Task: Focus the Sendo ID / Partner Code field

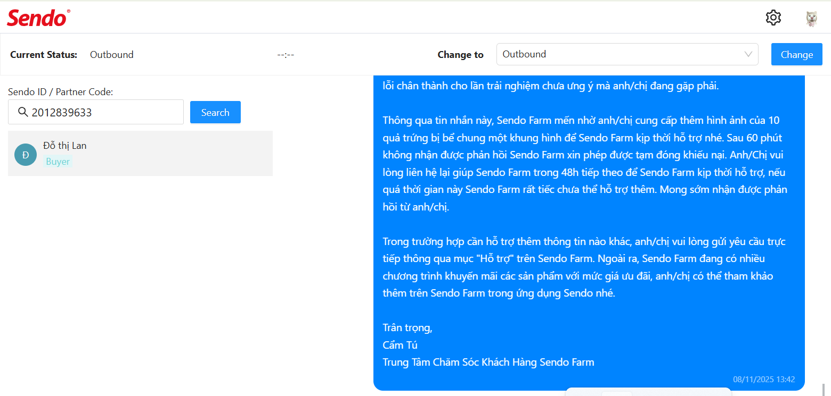Action: coord(96,112)
